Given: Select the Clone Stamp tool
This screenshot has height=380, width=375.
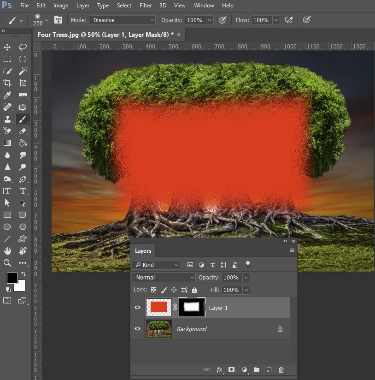Looking at the screenshot, I should (x=7, y=119).
